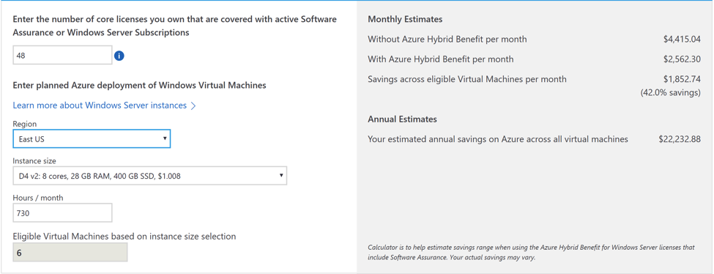Screen dimensions: 714x274
Task: Click the Region field label
Action: click(25, 124)
